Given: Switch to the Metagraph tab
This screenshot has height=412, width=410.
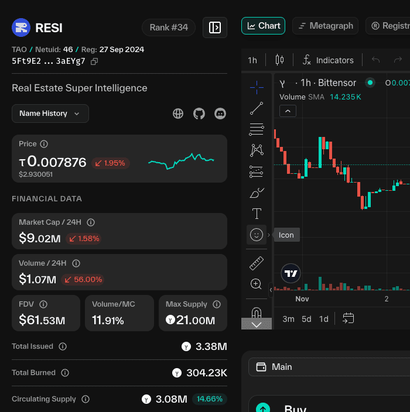Looking at the screenshot, I should point(326,26).
